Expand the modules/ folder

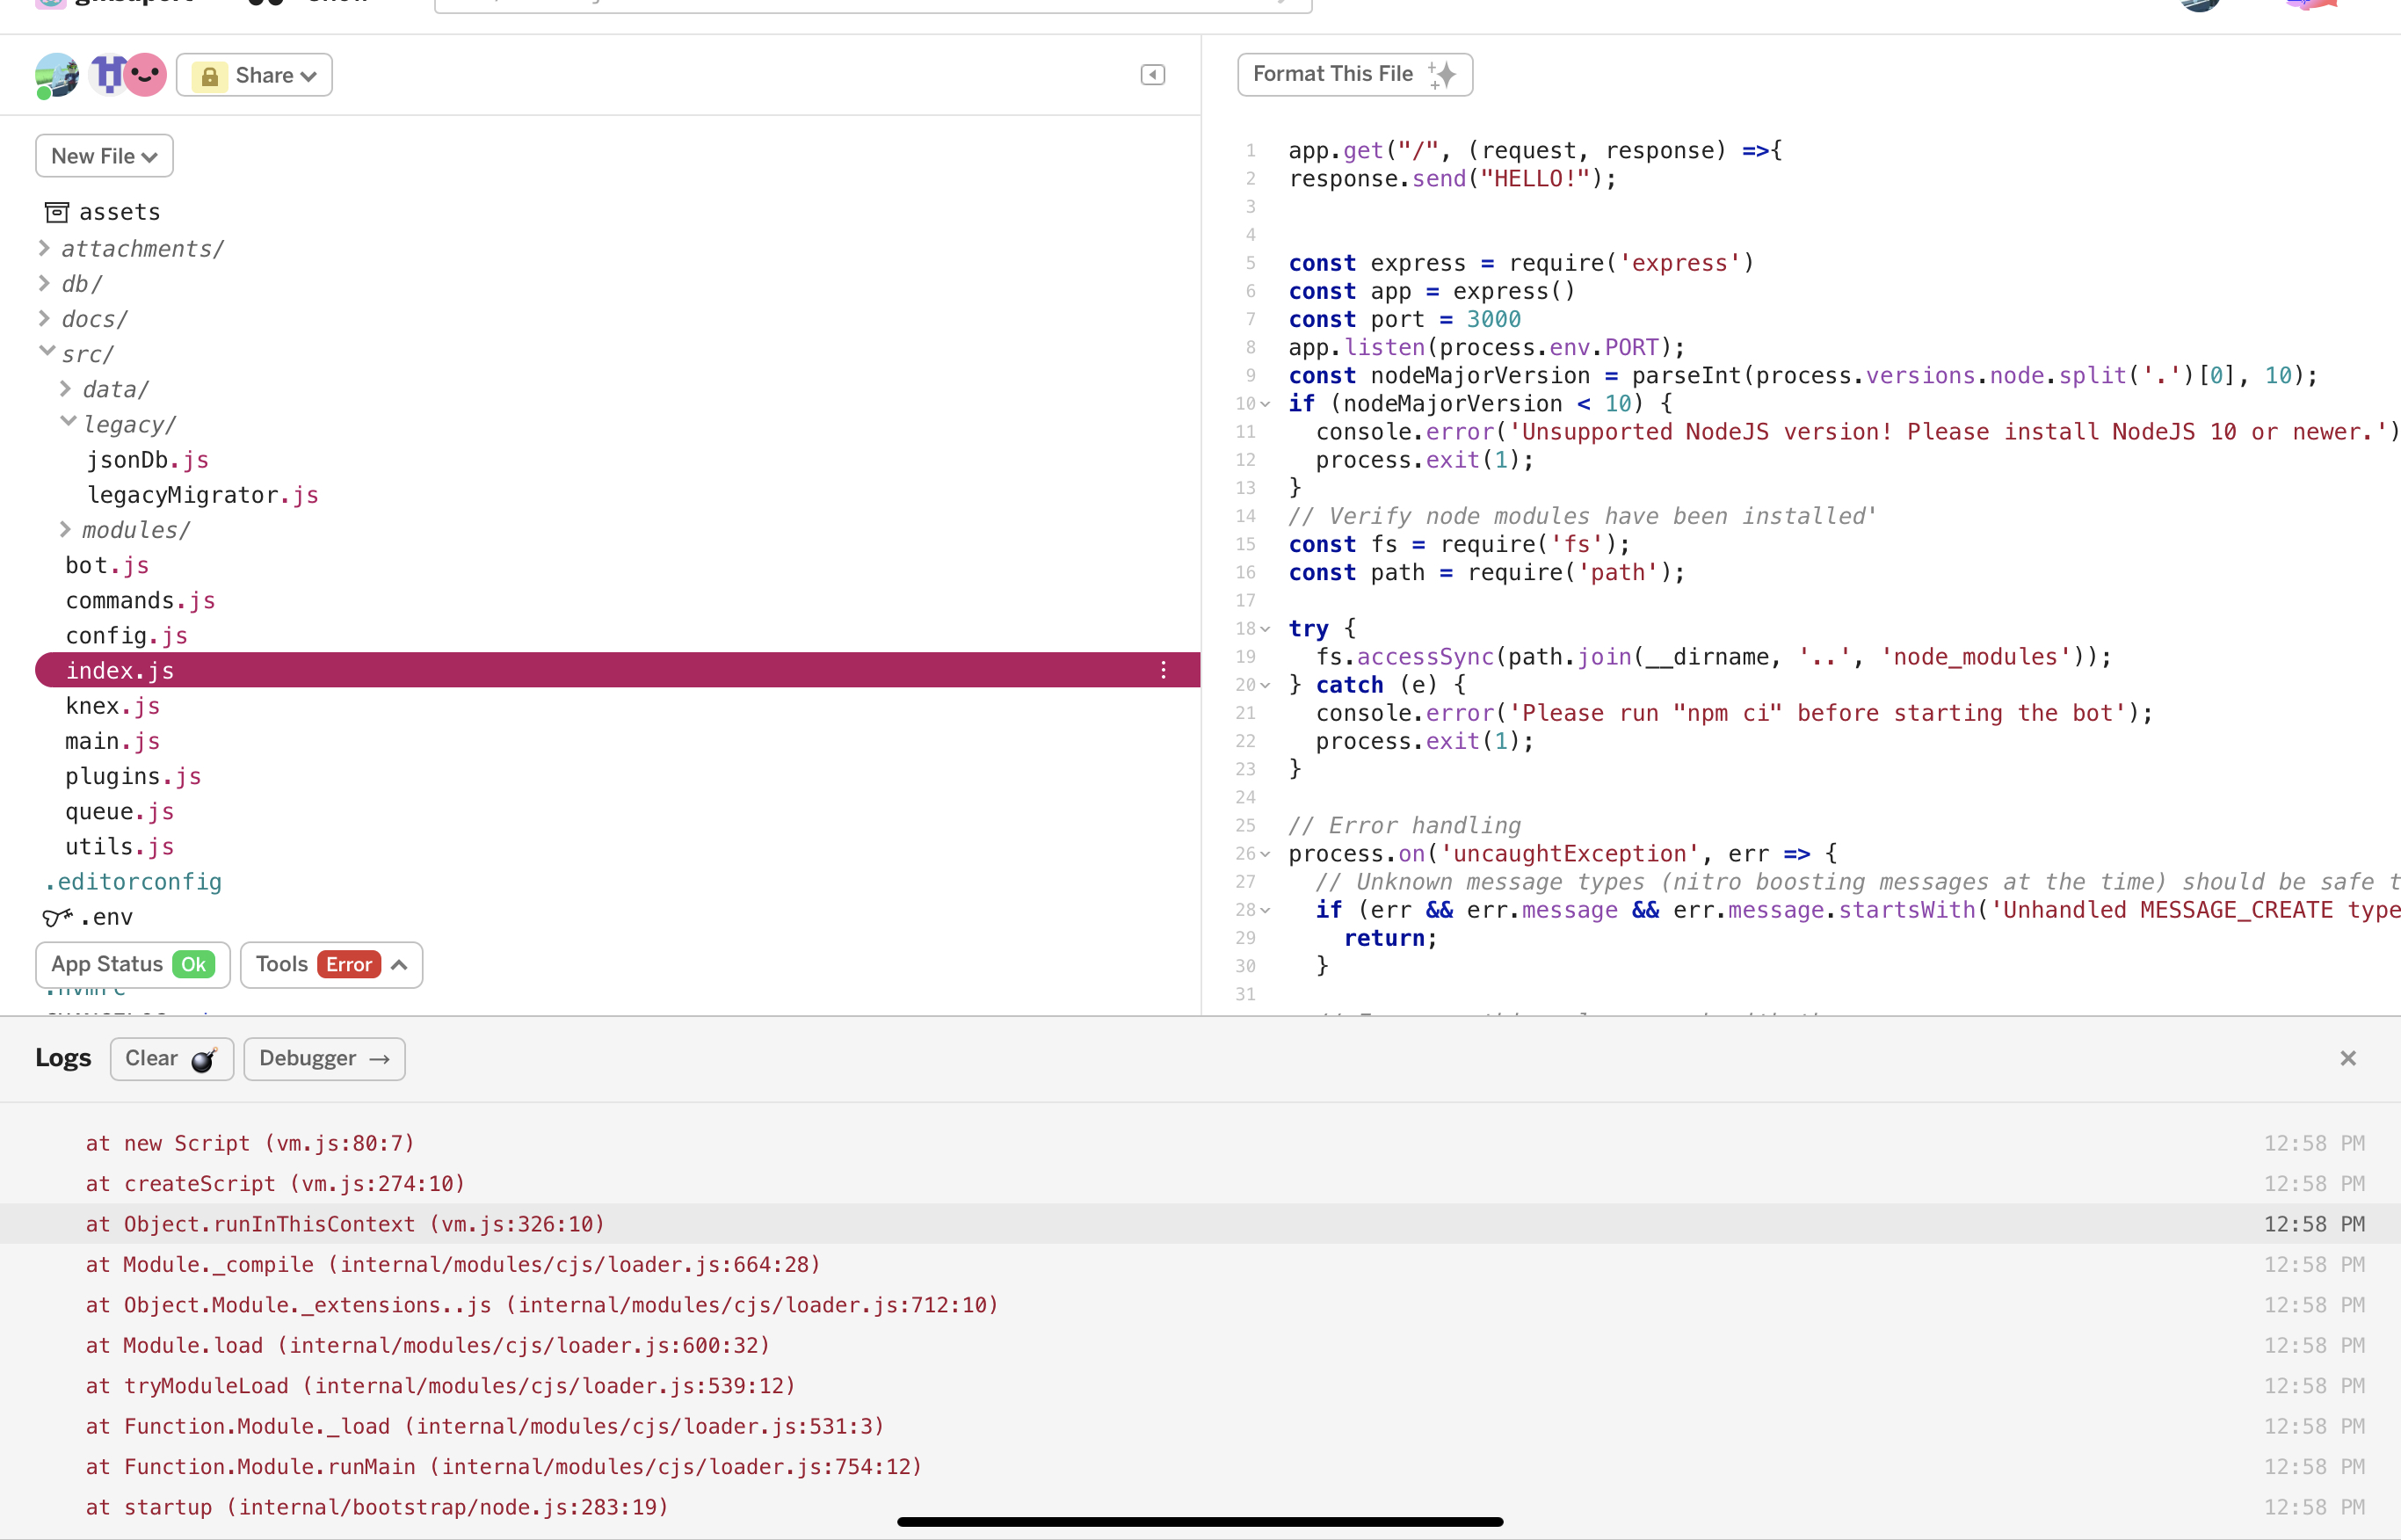(x=126, y=529)
